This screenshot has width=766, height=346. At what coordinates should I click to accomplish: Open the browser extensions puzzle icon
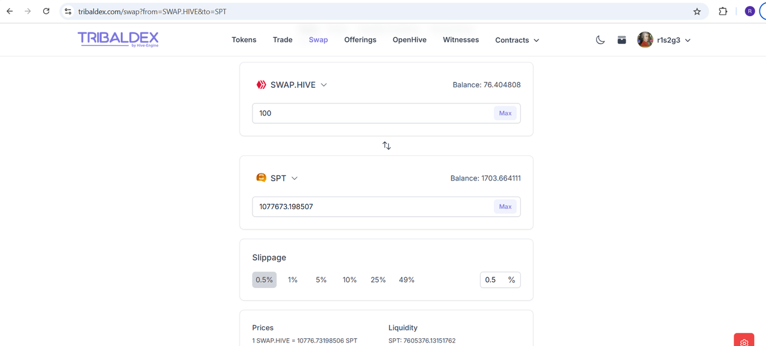[x=723, y=11]
